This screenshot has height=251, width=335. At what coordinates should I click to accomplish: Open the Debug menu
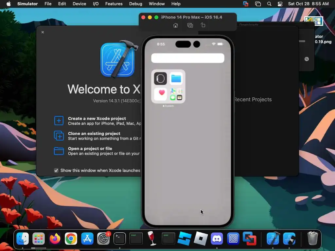click(x=136, y=4)
